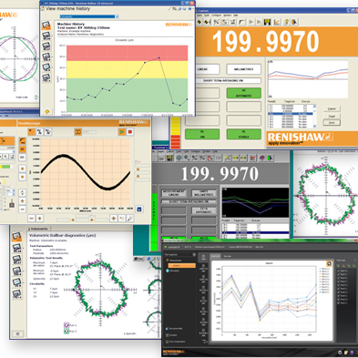Click the Capture button beside the target list

[x=332, y=108]
